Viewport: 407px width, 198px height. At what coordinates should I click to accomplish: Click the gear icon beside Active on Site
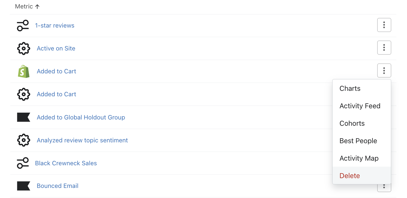click(x=23, y=48)
